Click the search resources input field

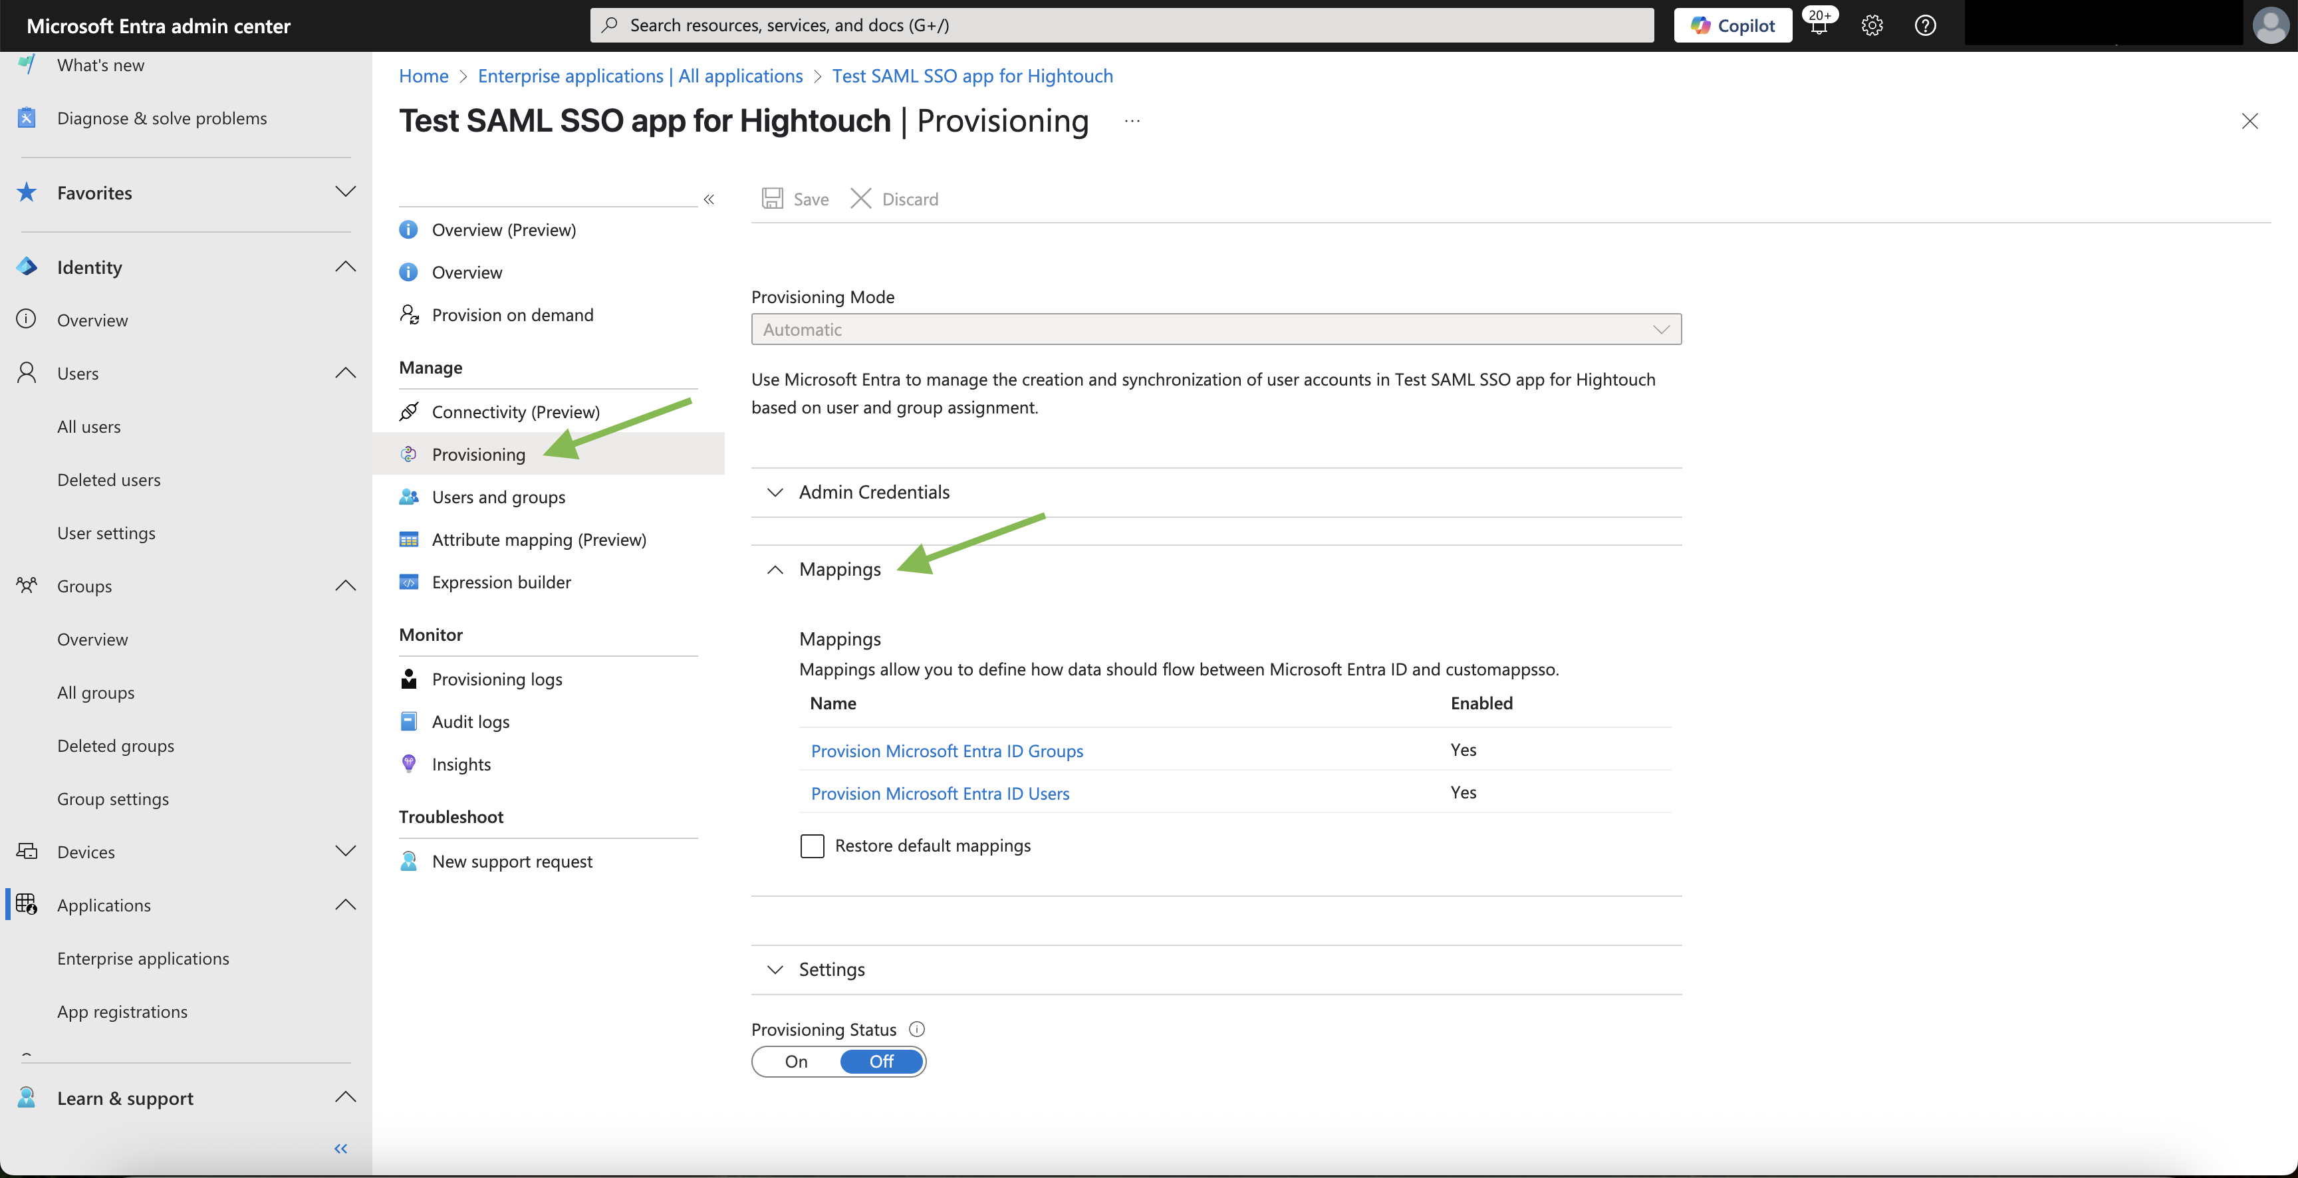pos(1121,25)
